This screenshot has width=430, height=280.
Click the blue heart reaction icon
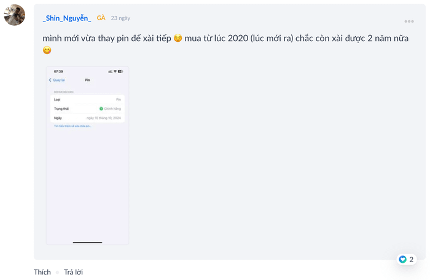[403, 260]
